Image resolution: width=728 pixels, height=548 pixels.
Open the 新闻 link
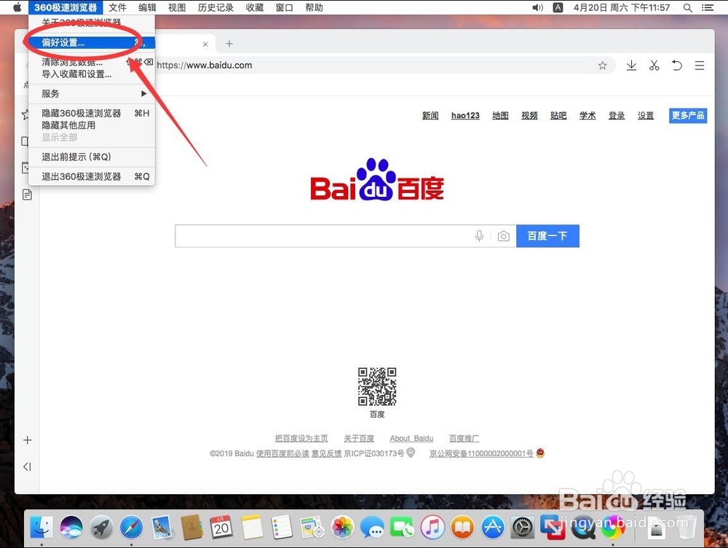coord(430,115)
